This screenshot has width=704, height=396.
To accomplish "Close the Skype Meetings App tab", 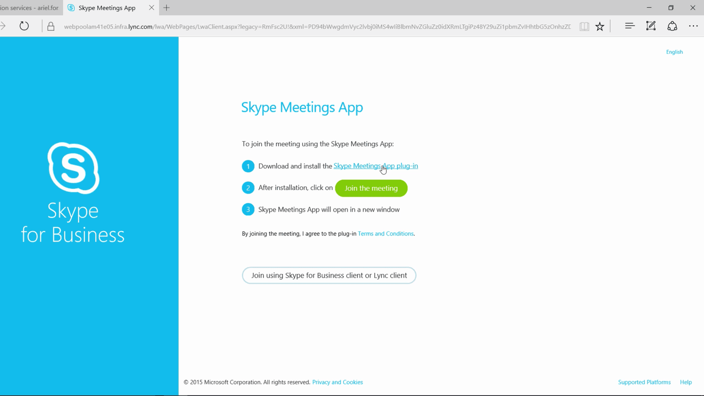I will 151,8.
